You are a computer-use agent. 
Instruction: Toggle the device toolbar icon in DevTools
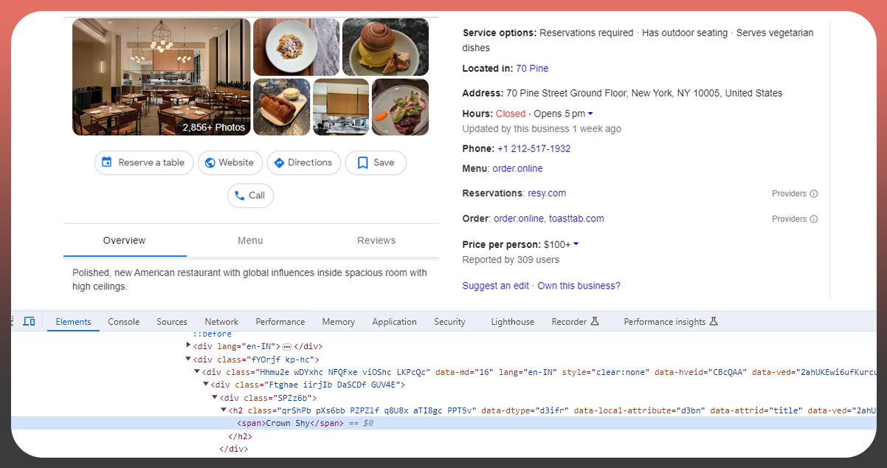[30, 321]
